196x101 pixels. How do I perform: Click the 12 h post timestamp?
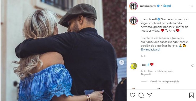[143, 56]
